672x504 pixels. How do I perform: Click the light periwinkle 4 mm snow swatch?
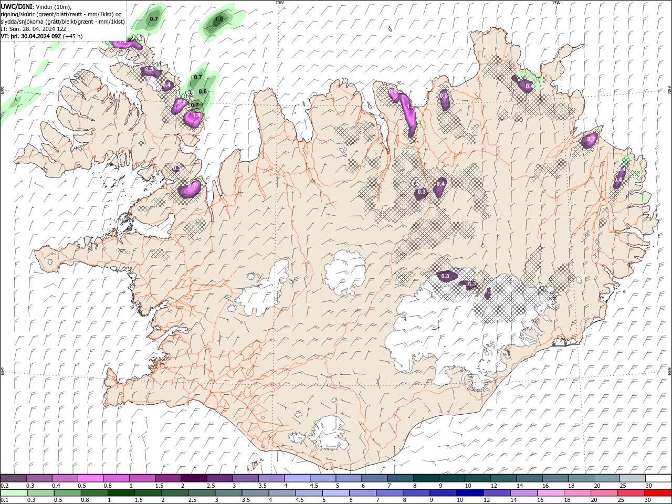coord(297,478)
